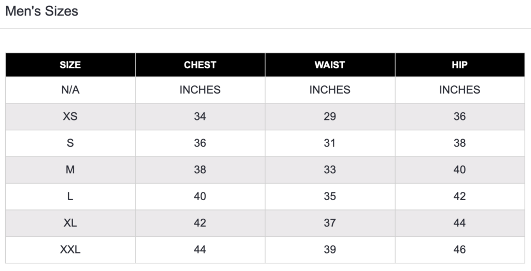Click the INCHES cell under HIP
This screenshot has width=531, height=271.
[x=460, y=90]
